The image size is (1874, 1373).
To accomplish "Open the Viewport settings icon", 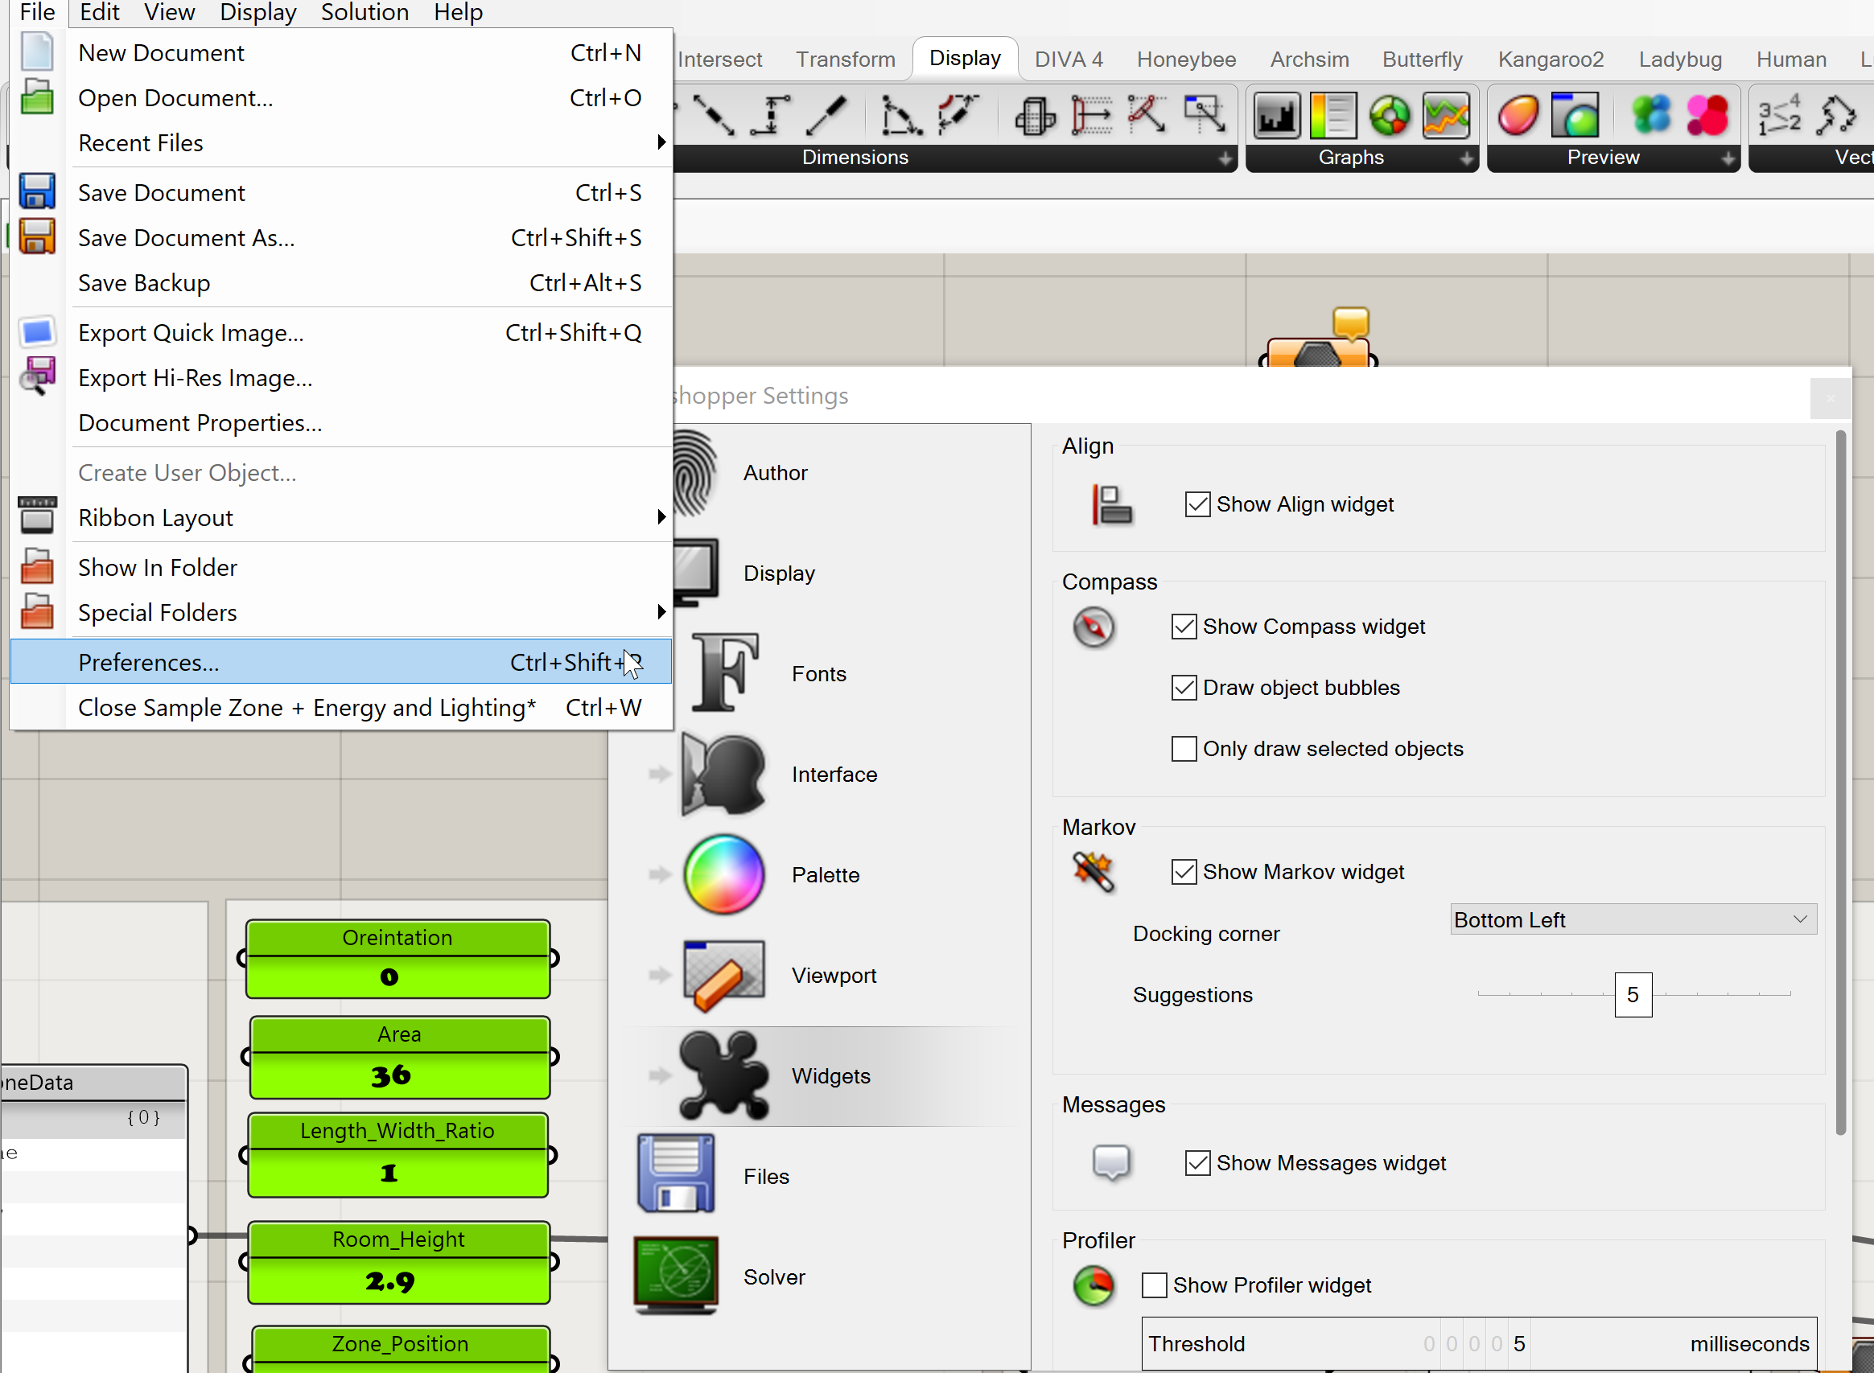I will coord(723,975).
